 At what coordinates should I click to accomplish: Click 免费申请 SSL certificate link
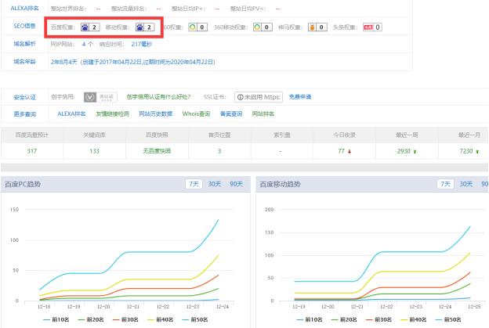(x=300, y=97)
